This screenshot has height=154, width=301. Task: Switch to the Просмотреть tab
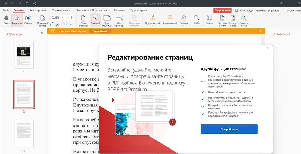coord(138,10)
